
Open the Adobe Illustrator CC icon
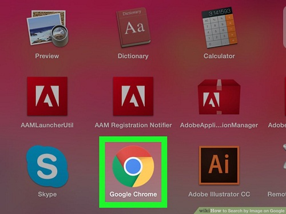point(219,165)
